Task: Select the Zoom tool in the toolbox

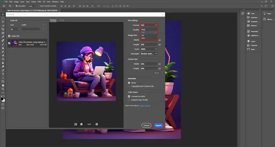Action: pyautogui.click(x=3, y=89)
